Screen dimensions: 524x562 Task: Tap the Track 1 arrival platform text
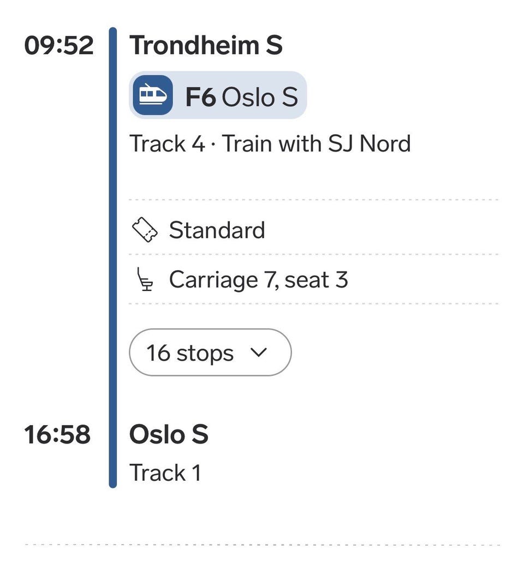tap(165, 473)
